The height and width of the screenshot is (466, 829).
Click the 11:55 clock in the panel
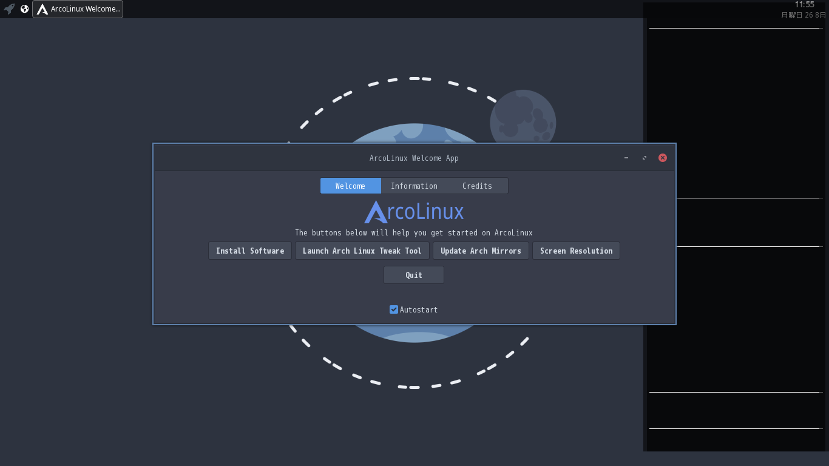click(805, 5)
